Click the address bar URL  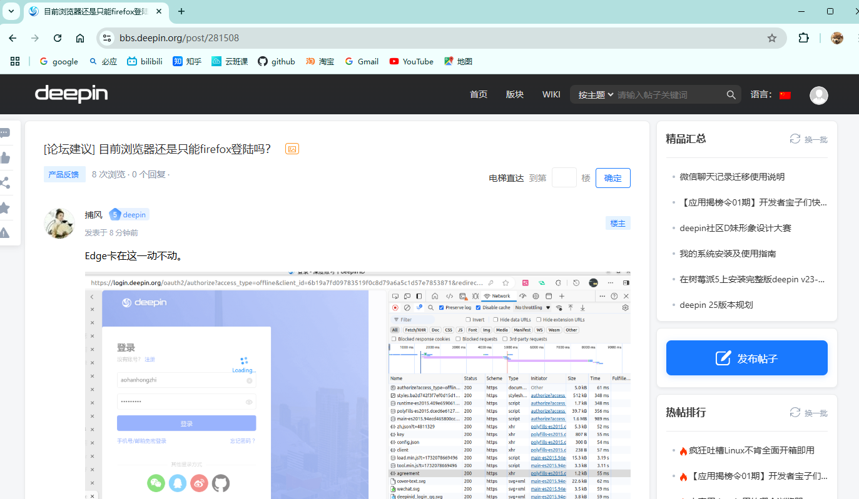[x=179, y=38]
